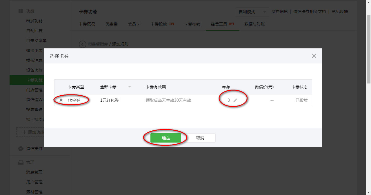The height and width of the screenshot is (195, 371).
Task: Select the 代金券 radio button
Action: coord(61,100)
